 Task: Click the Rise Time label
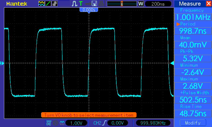(191, 106)
